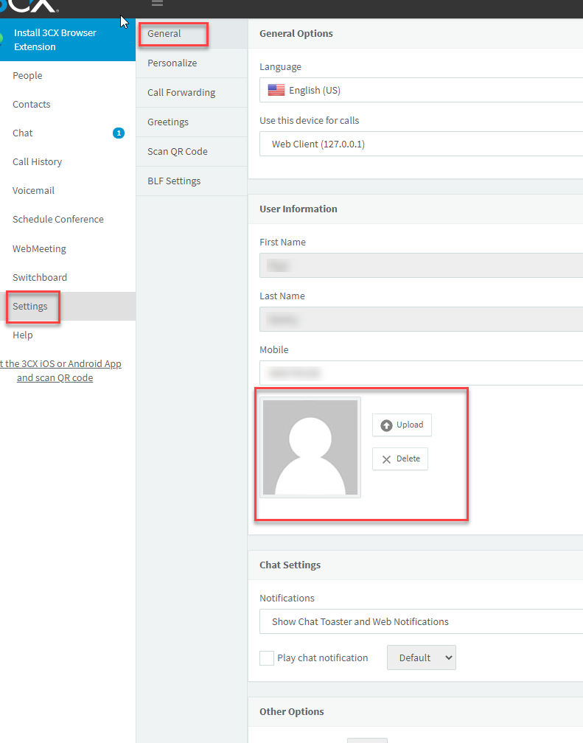Click the Chat unread badge showing 1
The width and height of the screenshot is (583, 743).
[x=119, y=133]
